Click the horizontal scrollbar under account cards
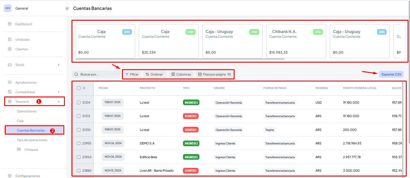This screenshot has width=410, height=178. 180,59
